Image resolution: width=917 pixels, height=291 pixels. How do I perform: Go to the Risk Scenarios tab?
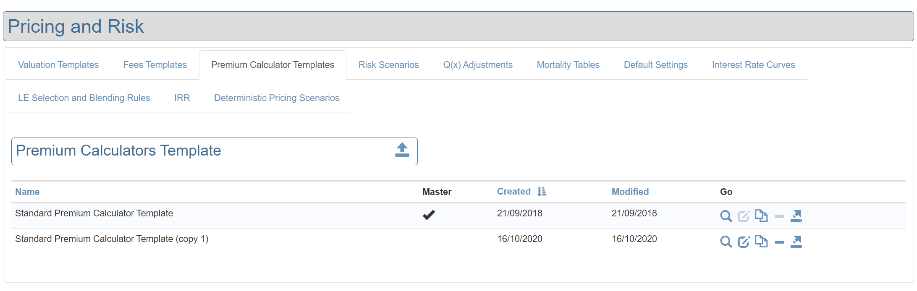(388, 65)
